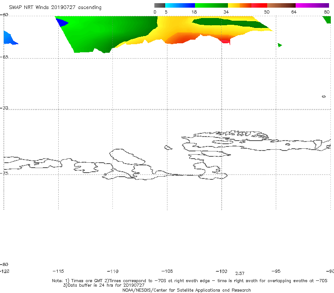The image size is (334, 293).
Task: Click the color bar label 50
Action: pyautogui.click(x=267, y=12)
